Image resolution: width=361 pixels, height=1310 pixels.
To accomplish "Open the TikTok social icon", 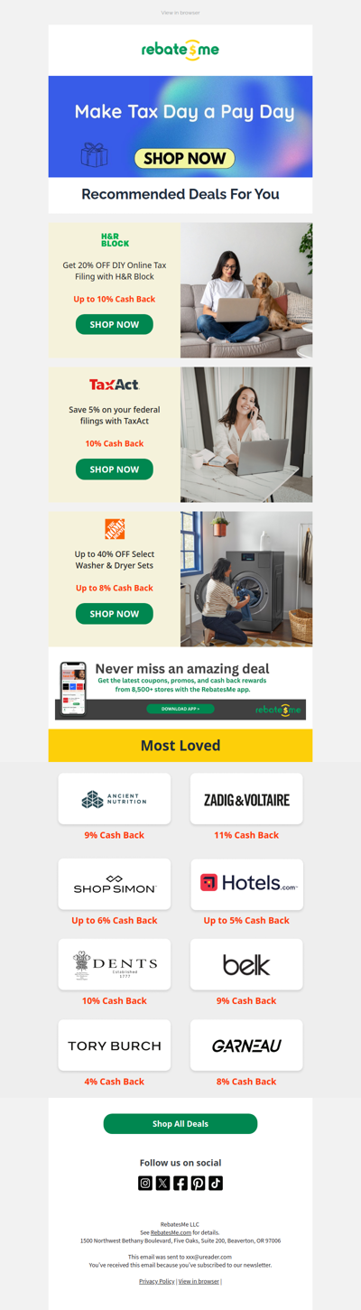I will (x=216, y=1183).
